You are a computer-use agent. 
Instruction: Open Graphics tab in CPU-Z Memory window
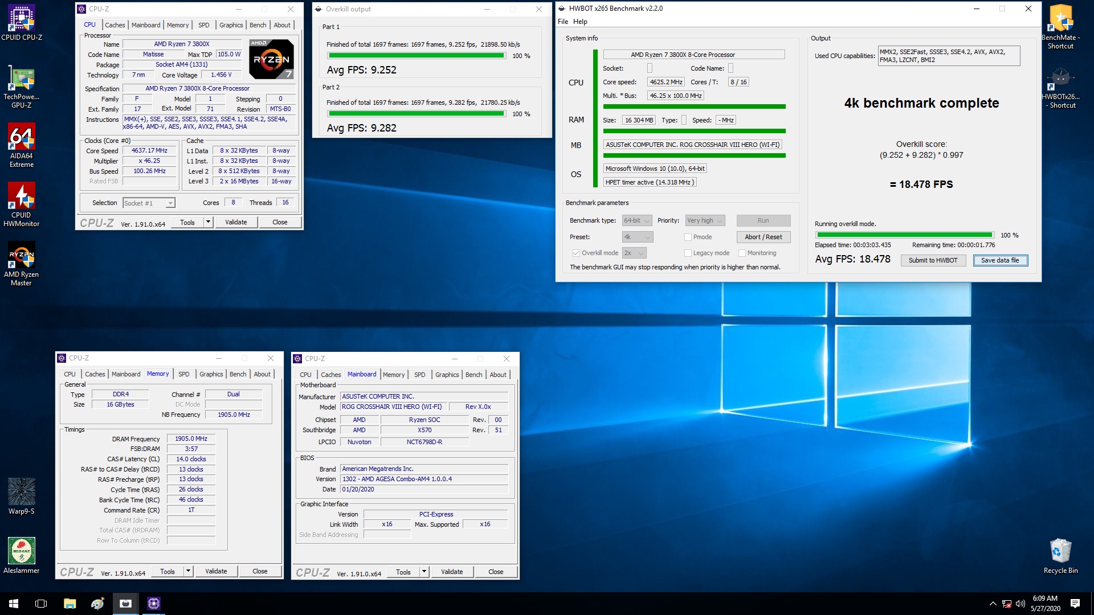click(211, 374)
